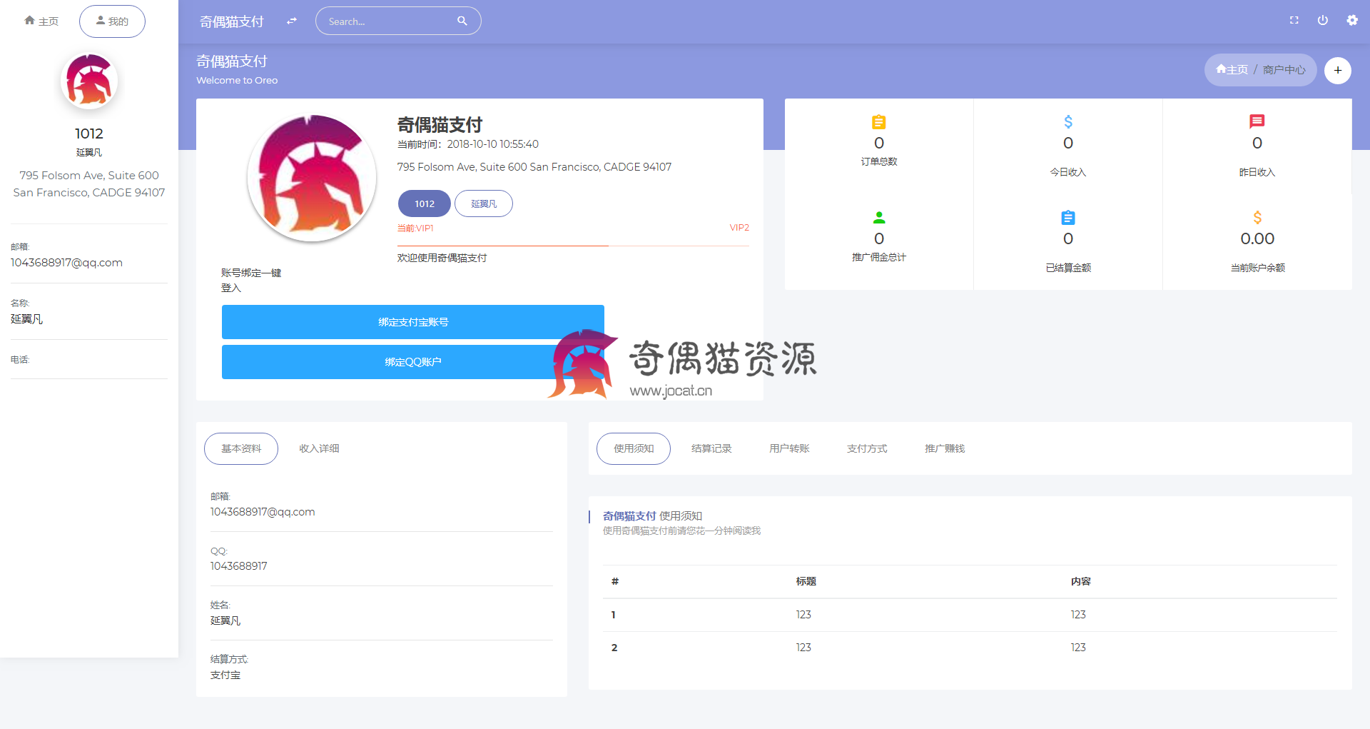Click the VIP level progress bar
Screen dimensions: 1370x729
573,246
